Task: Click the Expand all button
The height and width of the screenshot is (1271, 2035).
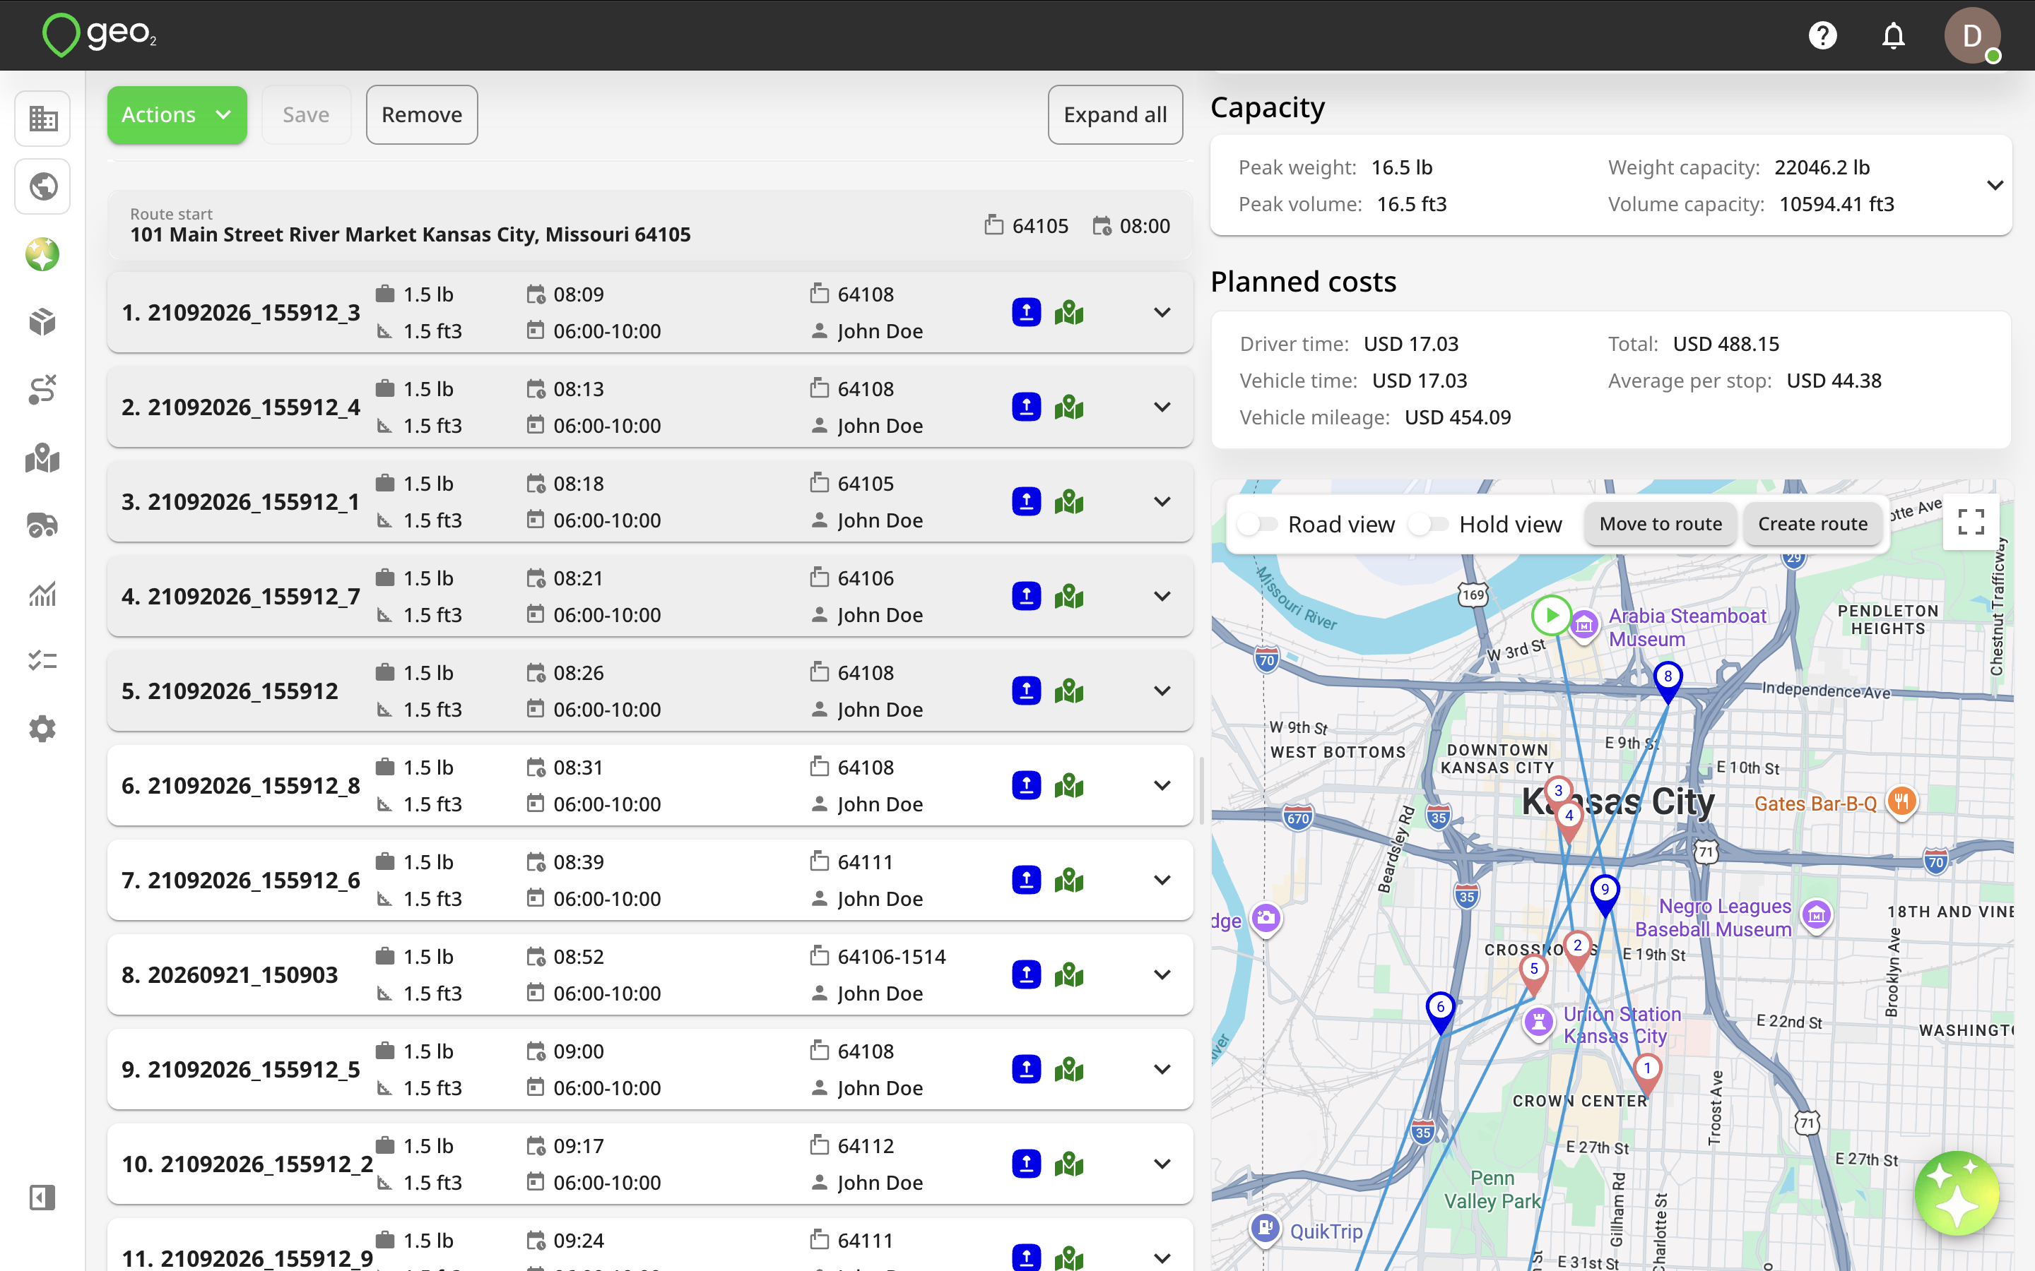Action: coord(1115,115)
